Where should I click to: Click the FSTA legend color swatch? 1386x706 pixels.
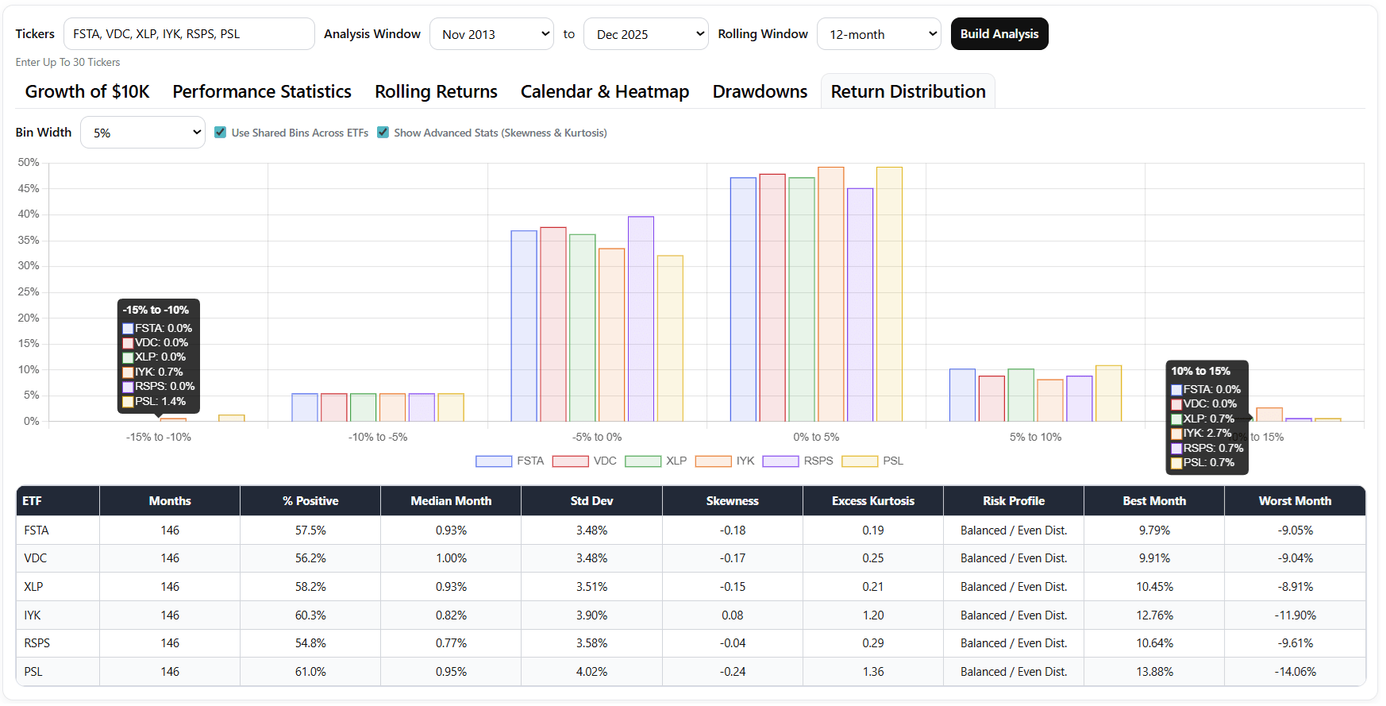(493, 461)
